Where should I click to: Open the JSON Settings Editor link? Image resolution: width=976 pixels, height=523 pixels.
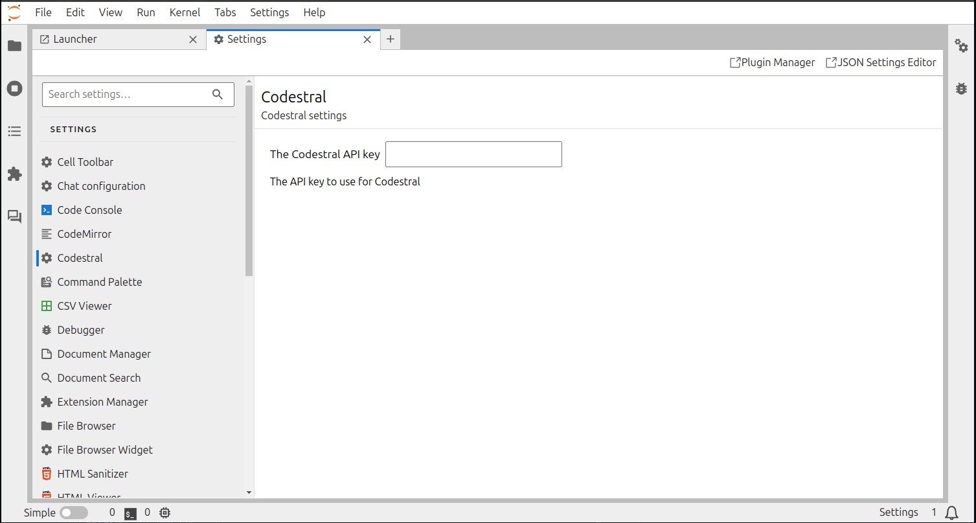point(881,62)
